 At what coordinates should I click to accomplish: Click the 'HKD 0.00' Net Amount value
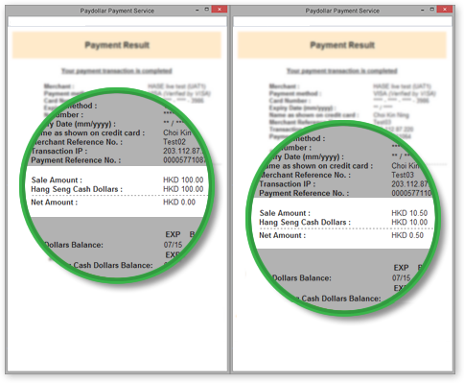tap(179, 203)
